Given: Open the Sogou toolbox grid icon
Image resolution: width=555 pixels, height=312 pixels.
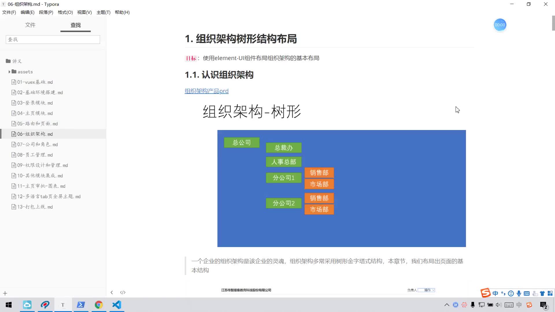Looking at the screenshot, I should 550,294.
